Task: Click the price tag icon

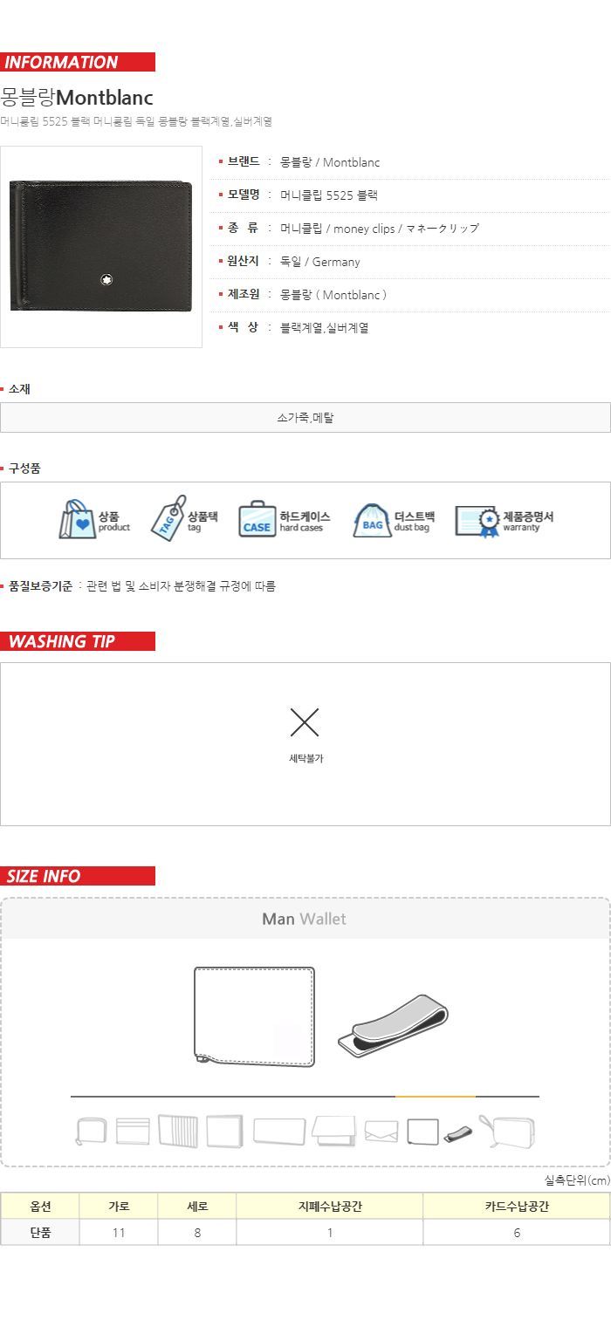Action: pos(168,518)
